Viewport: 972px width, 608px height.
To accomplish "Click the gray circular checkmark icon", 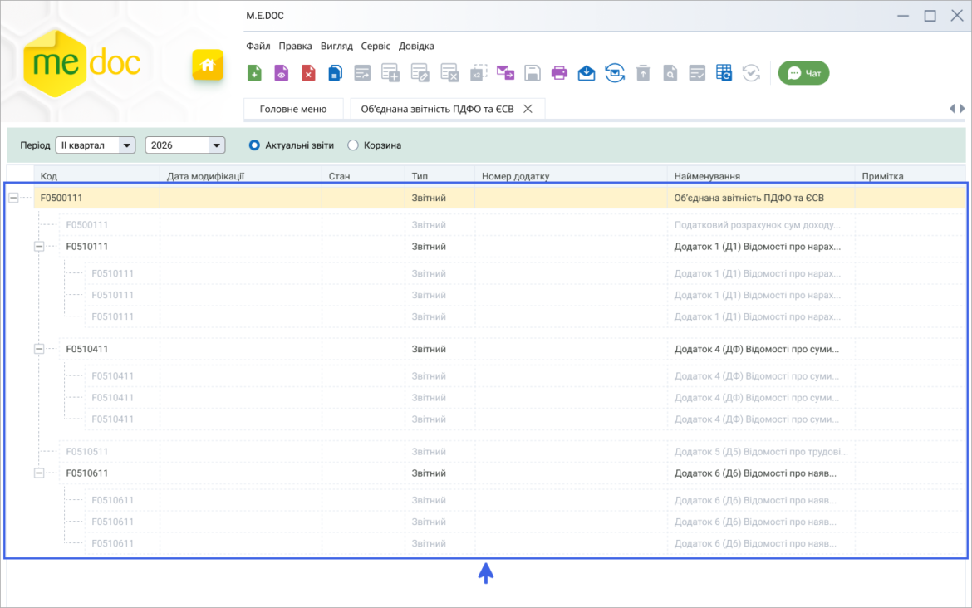I will (x=751, y=73).
